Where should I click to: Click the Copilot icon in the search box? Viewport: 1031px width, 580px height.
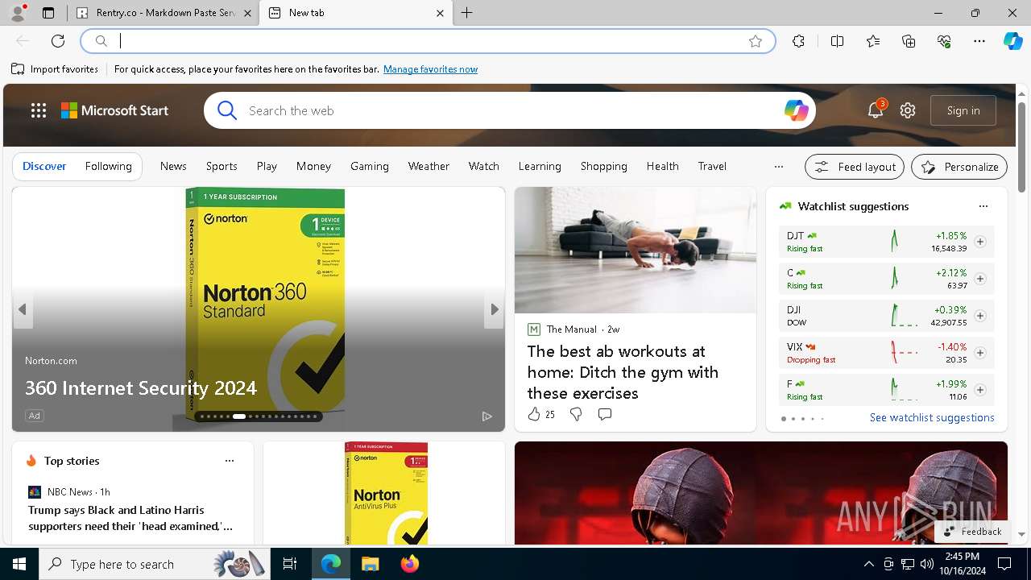796,110
